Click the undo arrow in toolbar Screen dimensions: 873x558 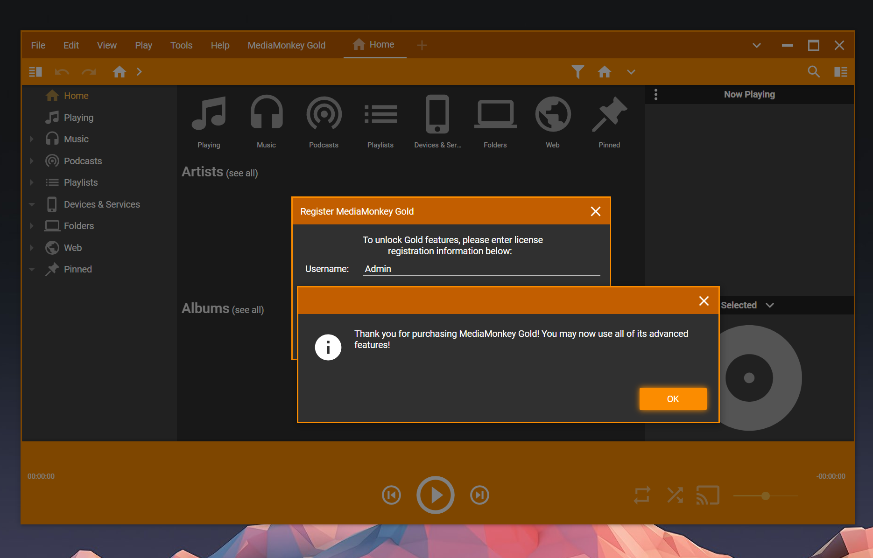62,72
